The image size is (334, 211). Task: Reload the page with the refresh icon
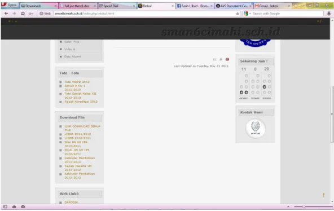(x=23, y=14)
